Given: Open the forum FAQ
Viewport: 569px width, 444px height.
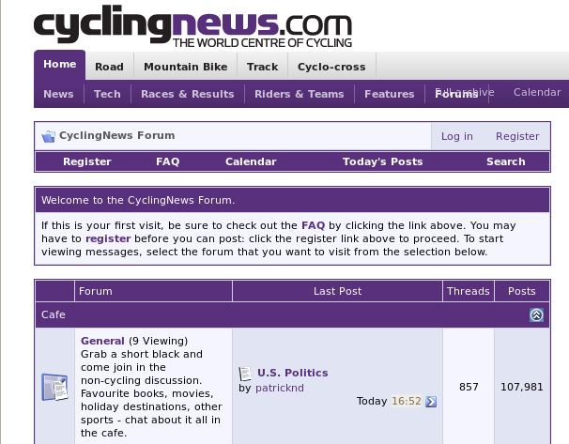Looking at the screenshot, I should tap(168, 161).
